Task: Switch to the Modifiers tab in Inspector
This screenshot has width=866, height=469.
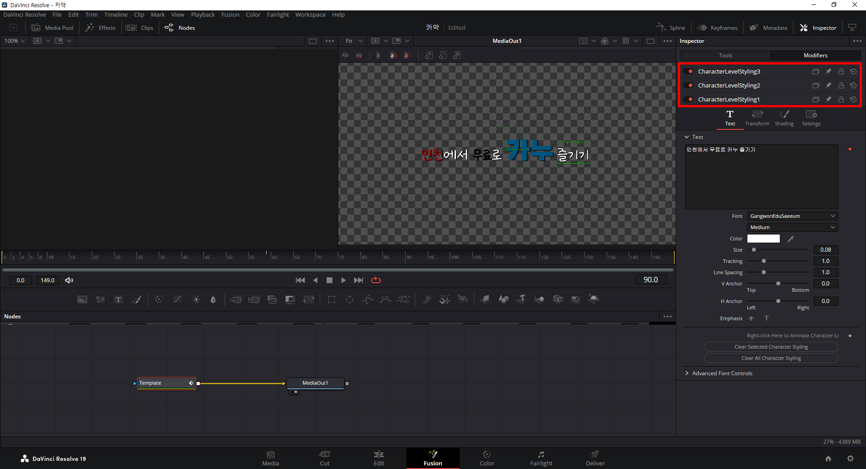Action: point(815,55)
